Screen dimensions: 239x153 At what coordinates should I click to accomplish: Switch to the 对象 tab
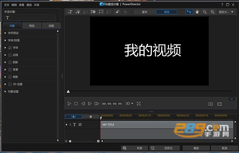point(12,26)
